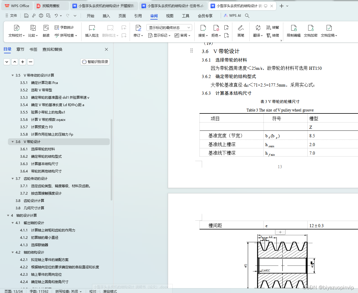Jump to 3.5.8 计算作用在轴上的压轴力 Fp
The image size is (358, 293).
point(47,134)
